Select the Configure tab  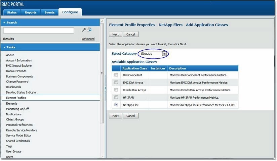click(70, 12)
